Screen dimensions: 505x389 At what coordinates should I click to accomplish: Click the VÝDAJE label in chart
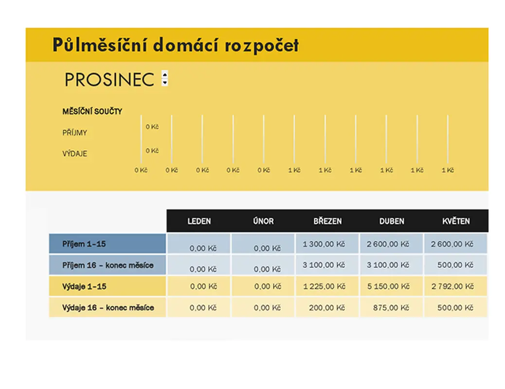75,154
